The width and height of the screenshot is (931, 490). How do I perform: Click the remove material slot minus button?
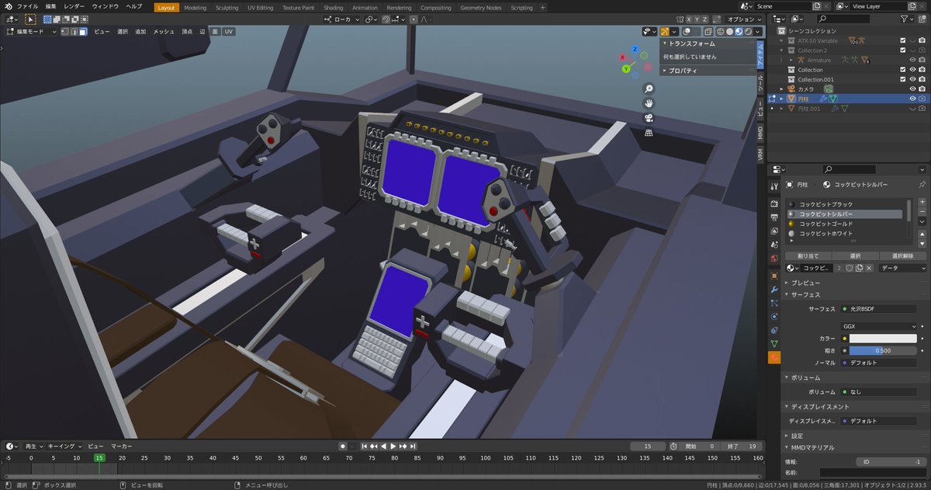coord(922,214)
